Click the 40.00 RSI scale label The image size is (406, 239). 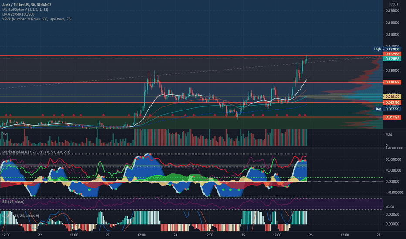click(x=390, y=207)
